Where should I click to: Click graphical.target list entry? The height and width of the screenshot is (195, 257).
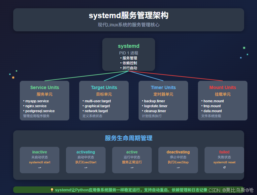click(96, 106)
